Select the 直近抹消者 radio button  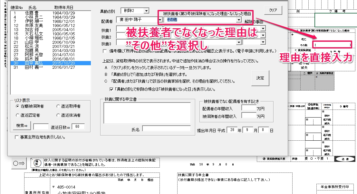58,115
